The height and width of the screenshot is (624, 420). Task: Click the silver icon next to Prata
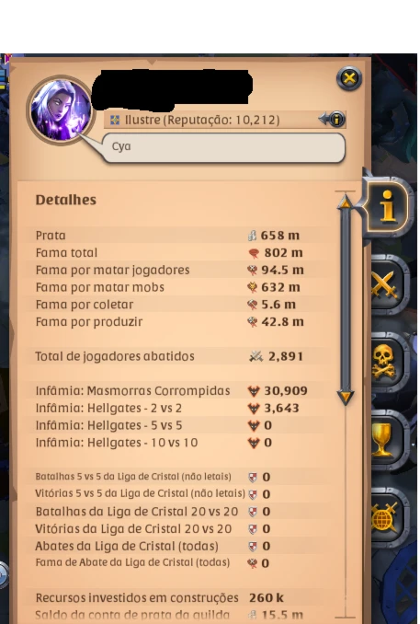point(252,236)
